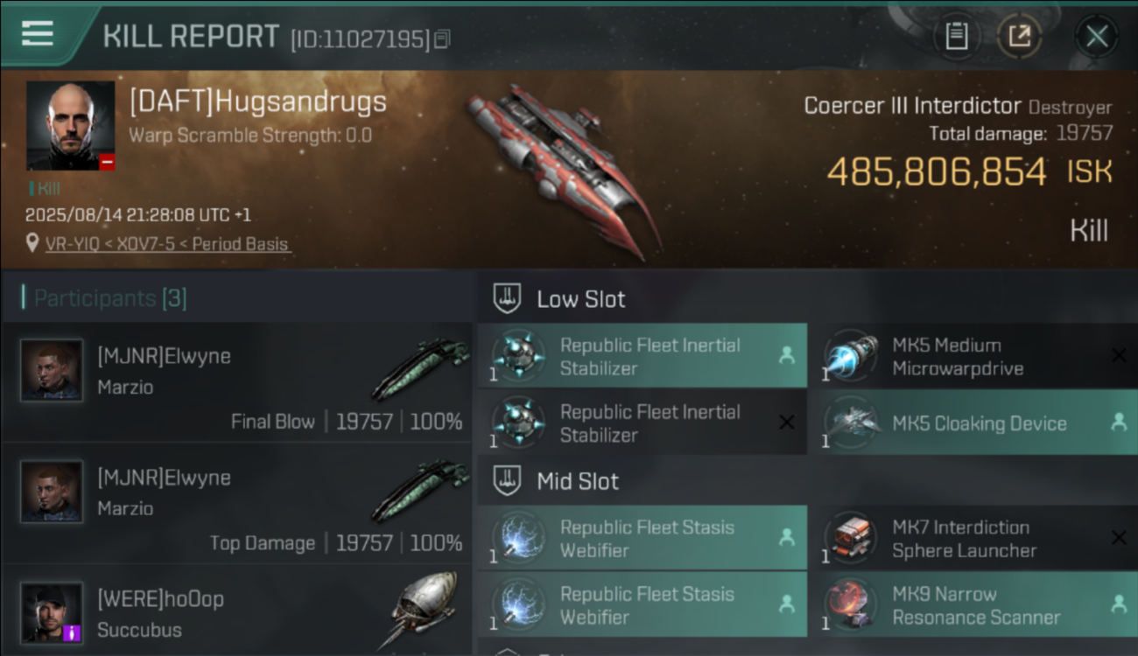Open VR-YIQ location link
Screen dimensions: 1138x656
click(167, 244)
